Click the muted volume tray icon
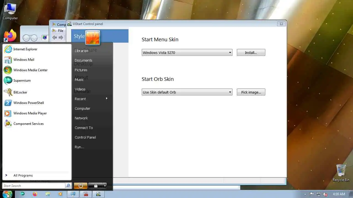 click(x=325, y=194)
